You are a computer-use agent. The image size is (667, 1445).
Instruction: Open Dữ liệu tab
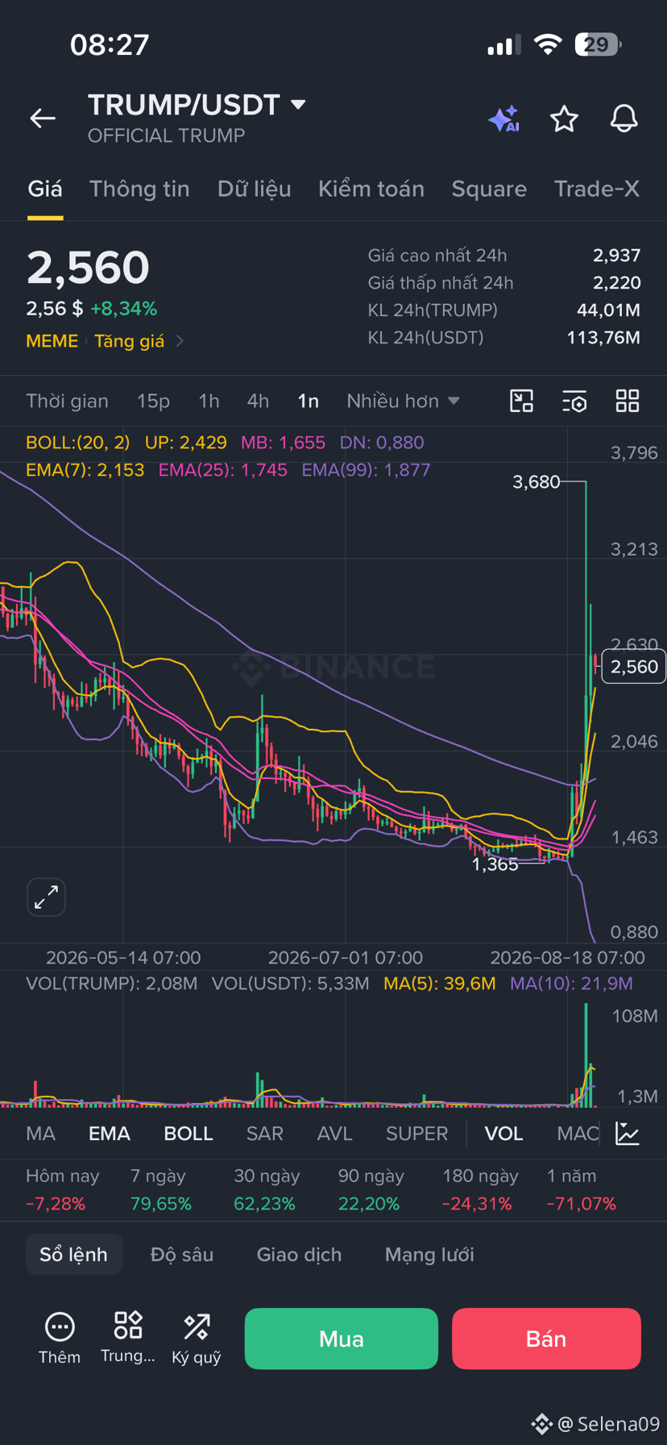[x=255, y=189]
